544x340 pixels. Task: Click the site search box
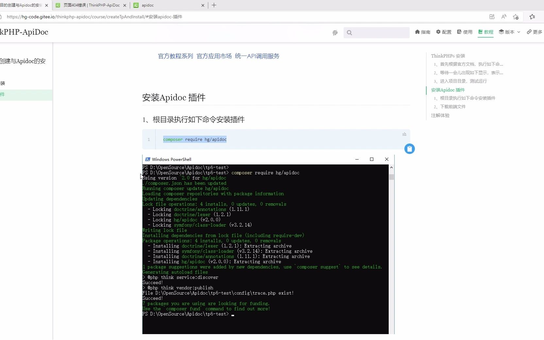pyautogui.click(x=377, y=32)
